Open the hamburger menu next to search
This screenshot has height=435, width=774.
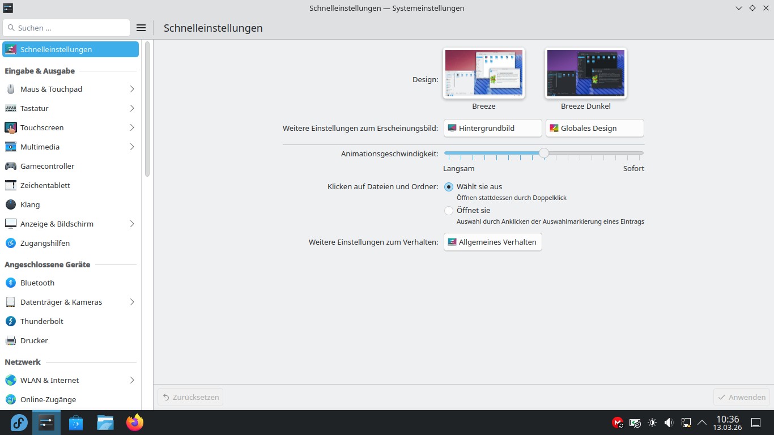pos(141,28)
